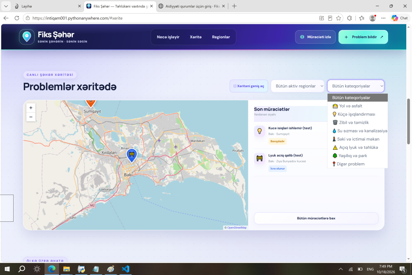Click the Problem bildir button

coord(363,37)
